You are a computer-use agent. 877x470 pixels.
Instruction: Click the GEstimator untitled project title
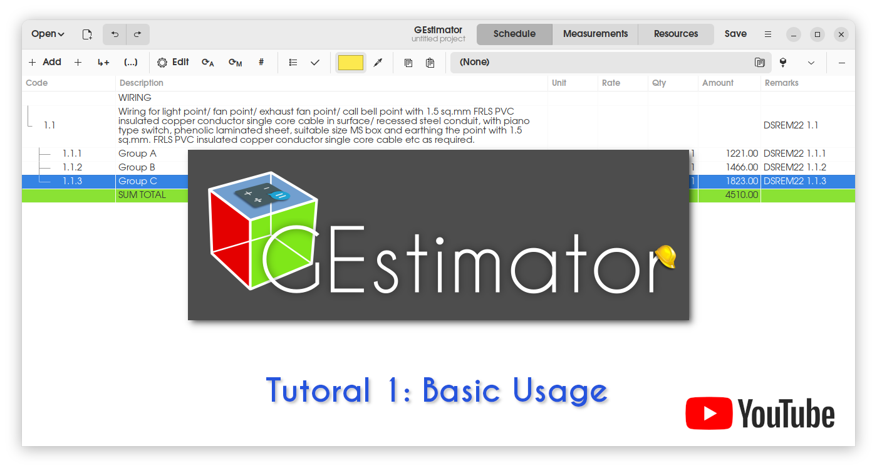point(438,34)
